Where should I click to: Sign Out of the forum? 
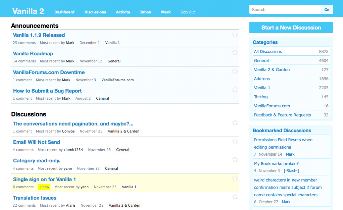pyautogui.click(x=188, y=12)
